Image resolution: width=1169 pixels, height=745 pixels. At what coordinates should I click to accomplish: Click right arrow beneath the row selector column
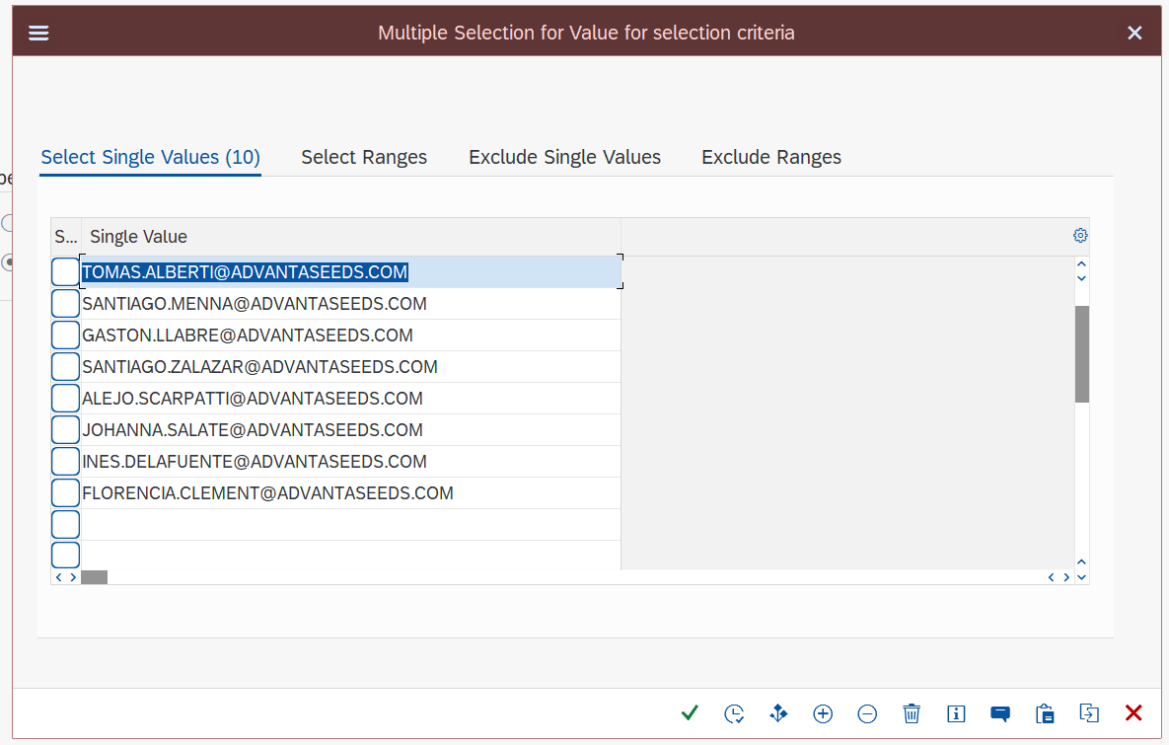(73, 577)
